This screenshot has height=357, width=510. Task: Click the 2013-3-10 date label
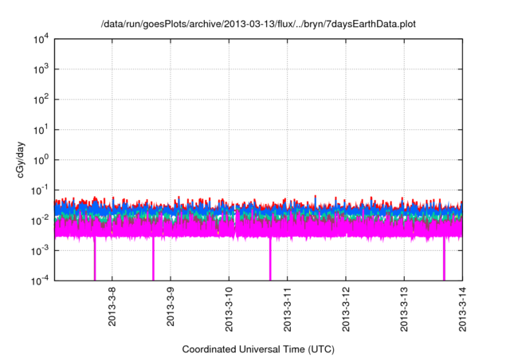pos(229,309)
